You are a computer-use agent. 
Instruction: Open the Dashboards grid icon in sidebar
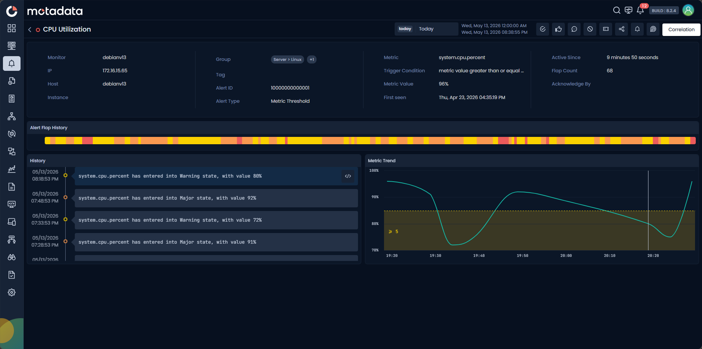[12, 28]
